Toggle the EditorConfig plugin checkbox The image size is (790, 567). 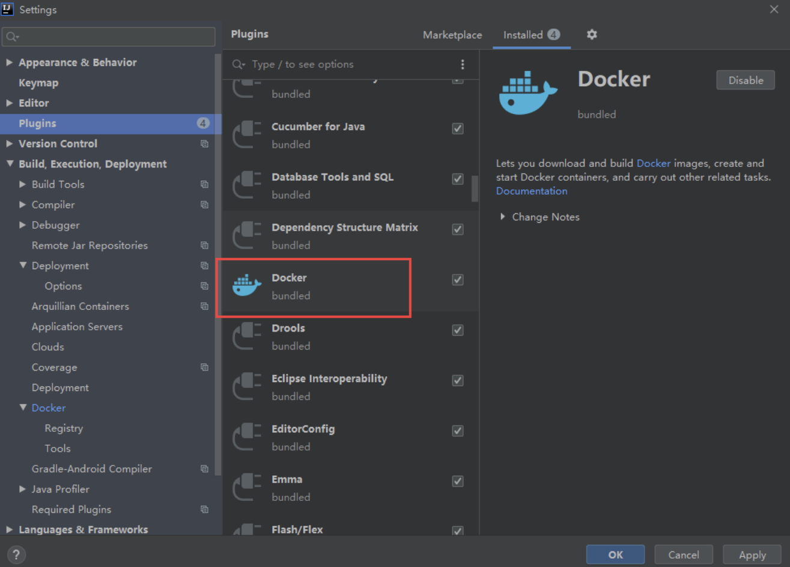pos(458,431)
